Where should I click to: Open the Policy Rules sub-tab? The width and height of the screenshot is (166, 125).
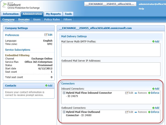[52, 19]
